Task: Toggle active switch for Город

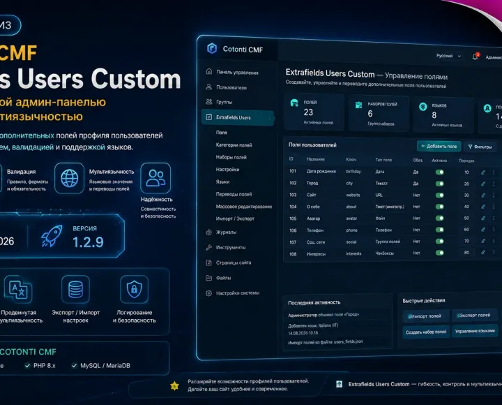Action: click(x=439, y=184)
